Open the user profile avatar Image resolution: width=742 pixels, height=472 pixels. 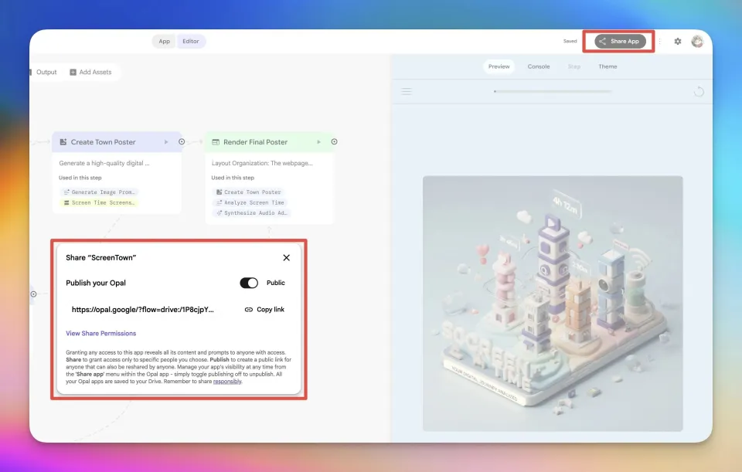697,42
